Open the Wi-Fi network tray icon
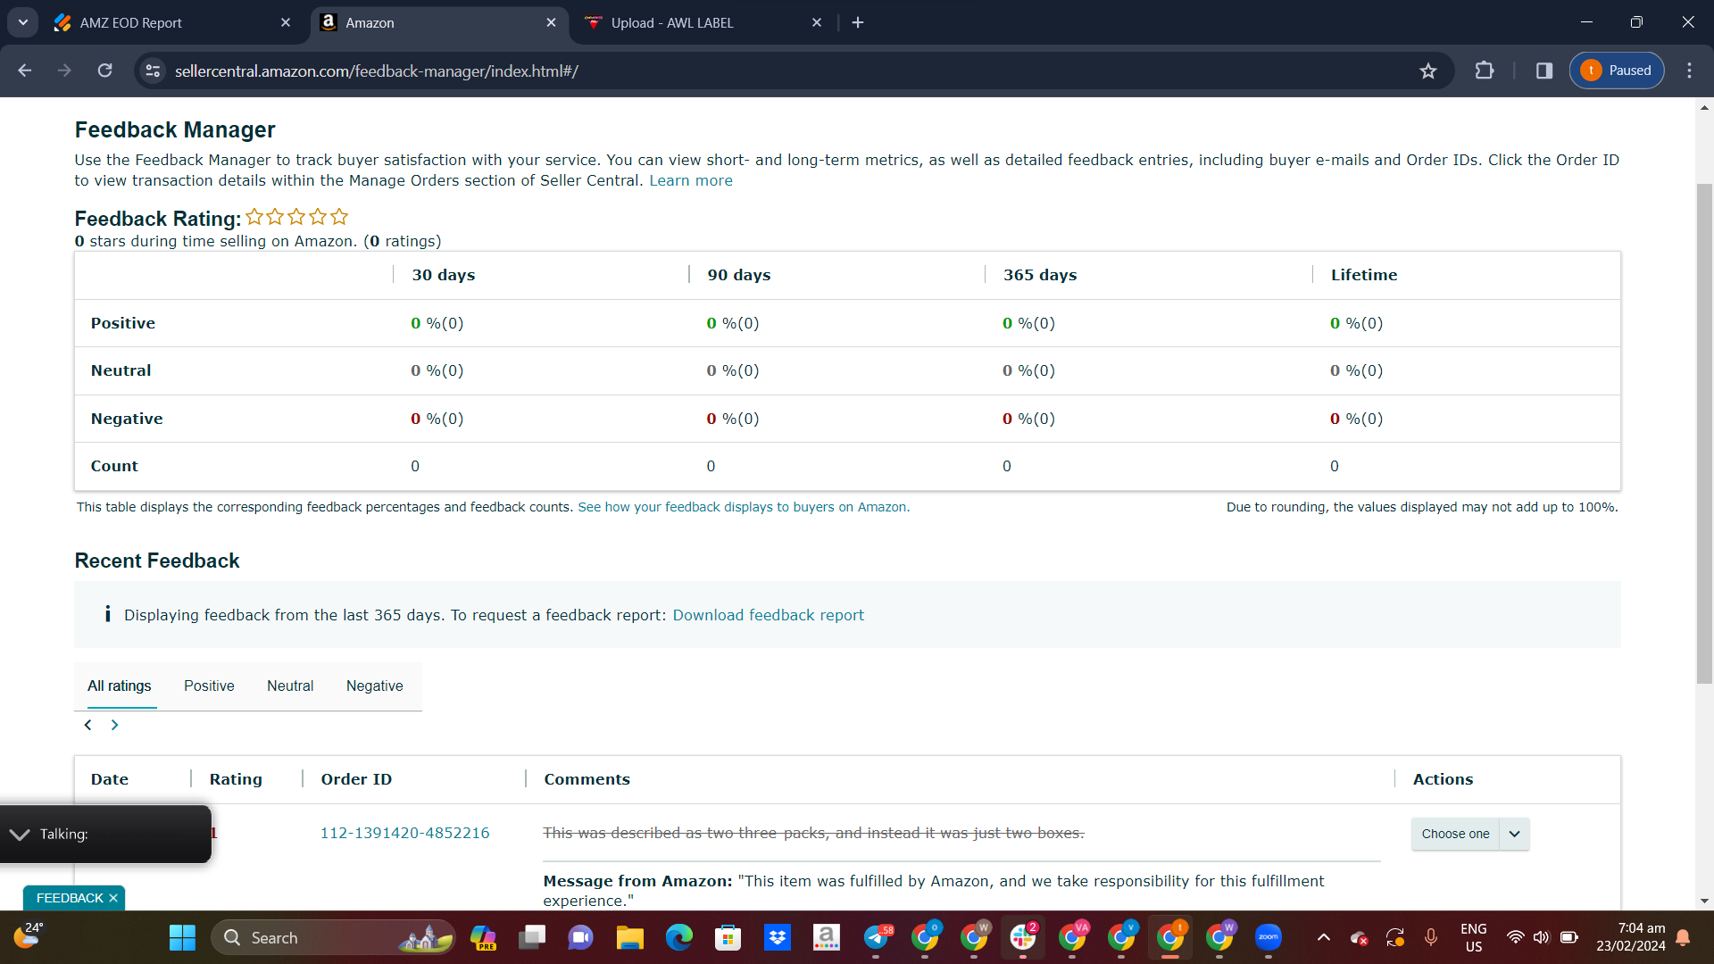The image size is (1714, 964). [1515, 937]
